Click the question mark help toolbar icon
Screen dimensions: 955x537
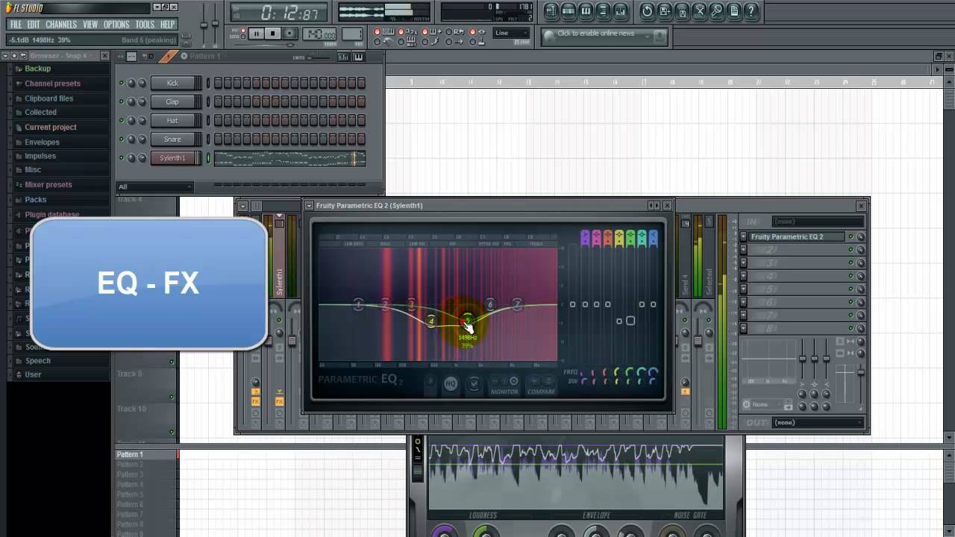click(x=751, y=10)
